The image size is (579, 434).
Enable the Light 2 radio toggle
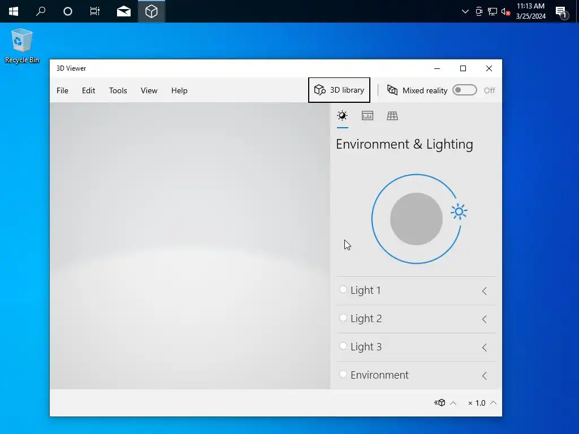click(x=343, y=318)
